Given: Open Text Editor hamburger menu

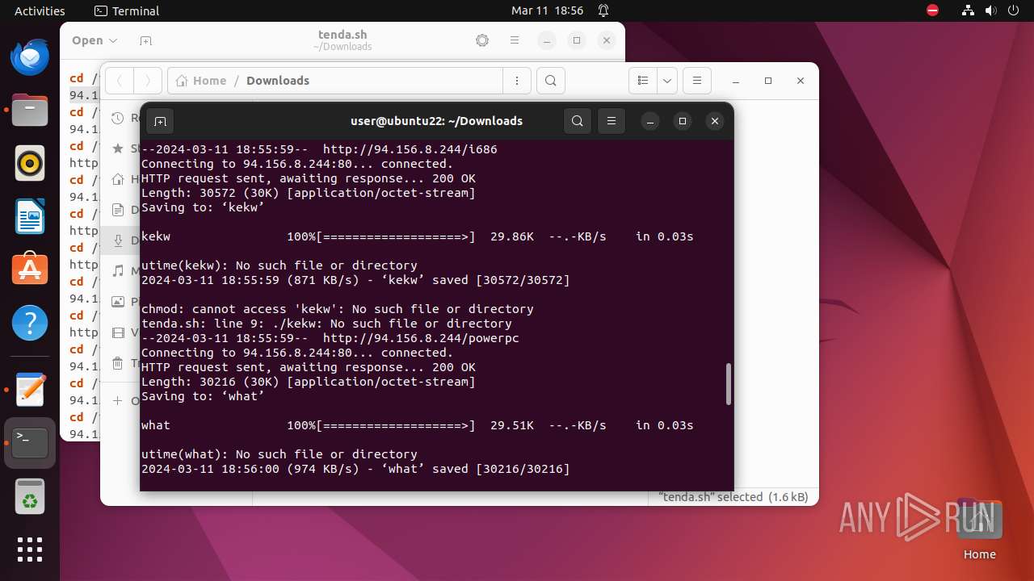Looking at the screenshot, I should 515,40.
